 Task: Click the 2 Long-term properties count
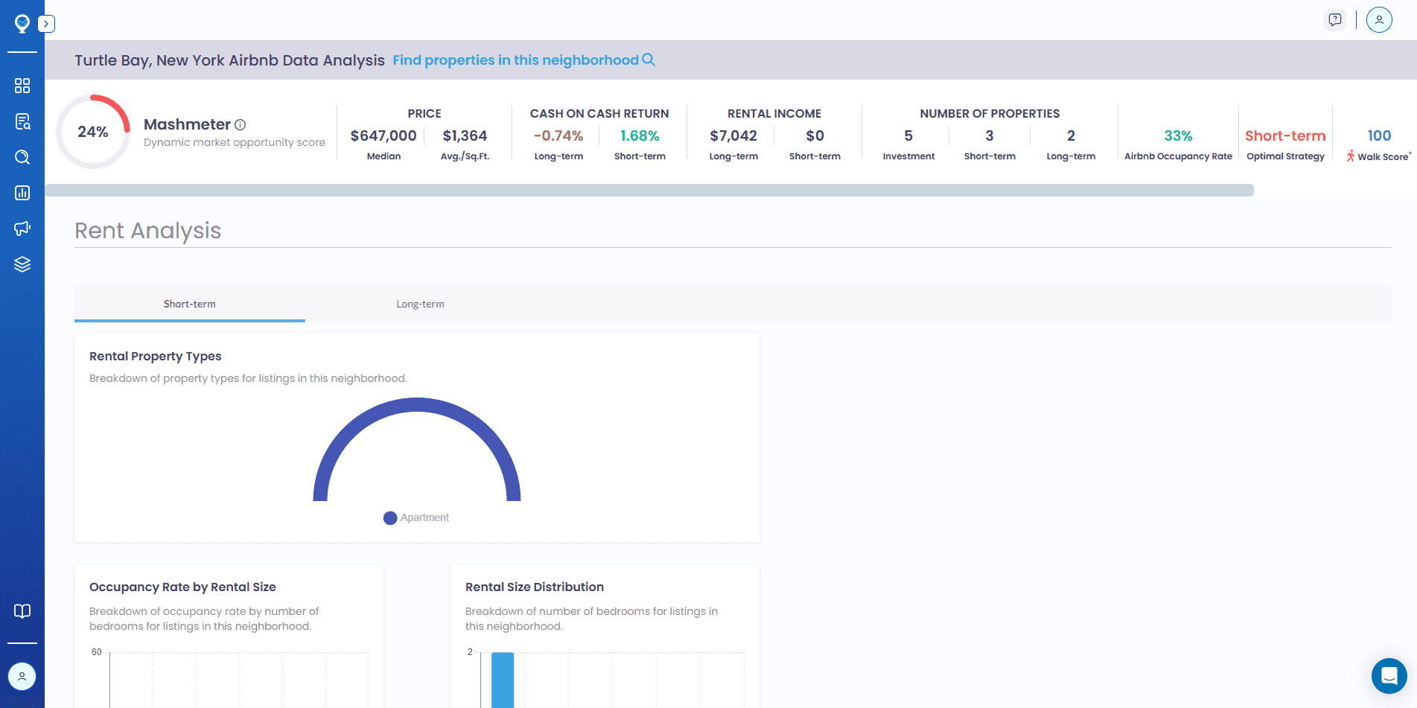1071,135
